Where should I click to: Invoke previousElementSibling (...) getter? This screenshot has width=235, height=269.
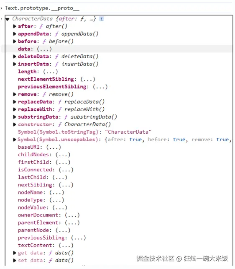[100, 87]
